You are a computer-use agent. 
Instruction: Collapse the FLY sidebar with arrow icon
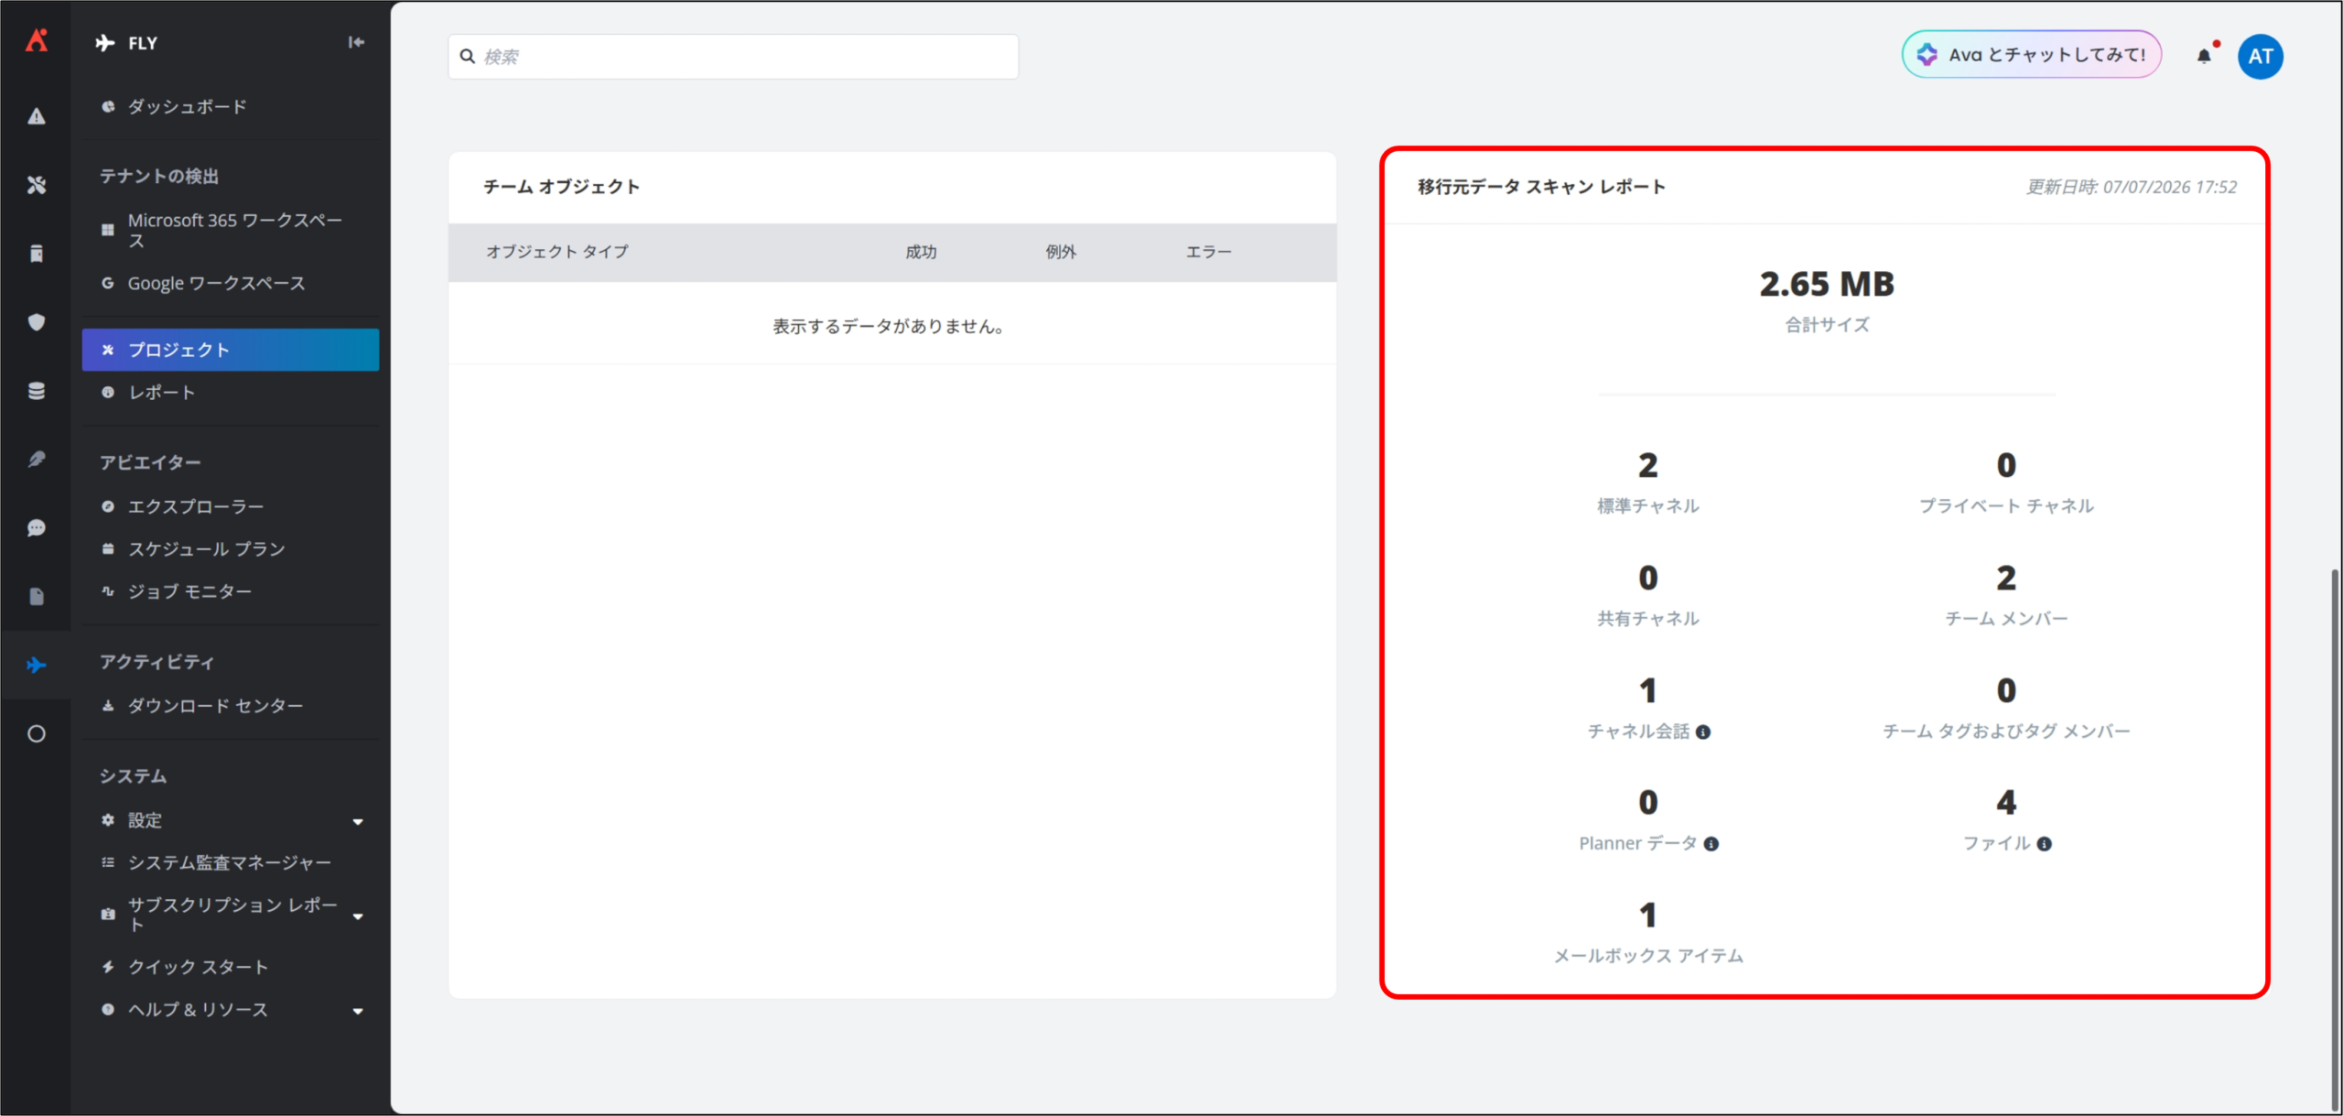click(x=356, y=42)
